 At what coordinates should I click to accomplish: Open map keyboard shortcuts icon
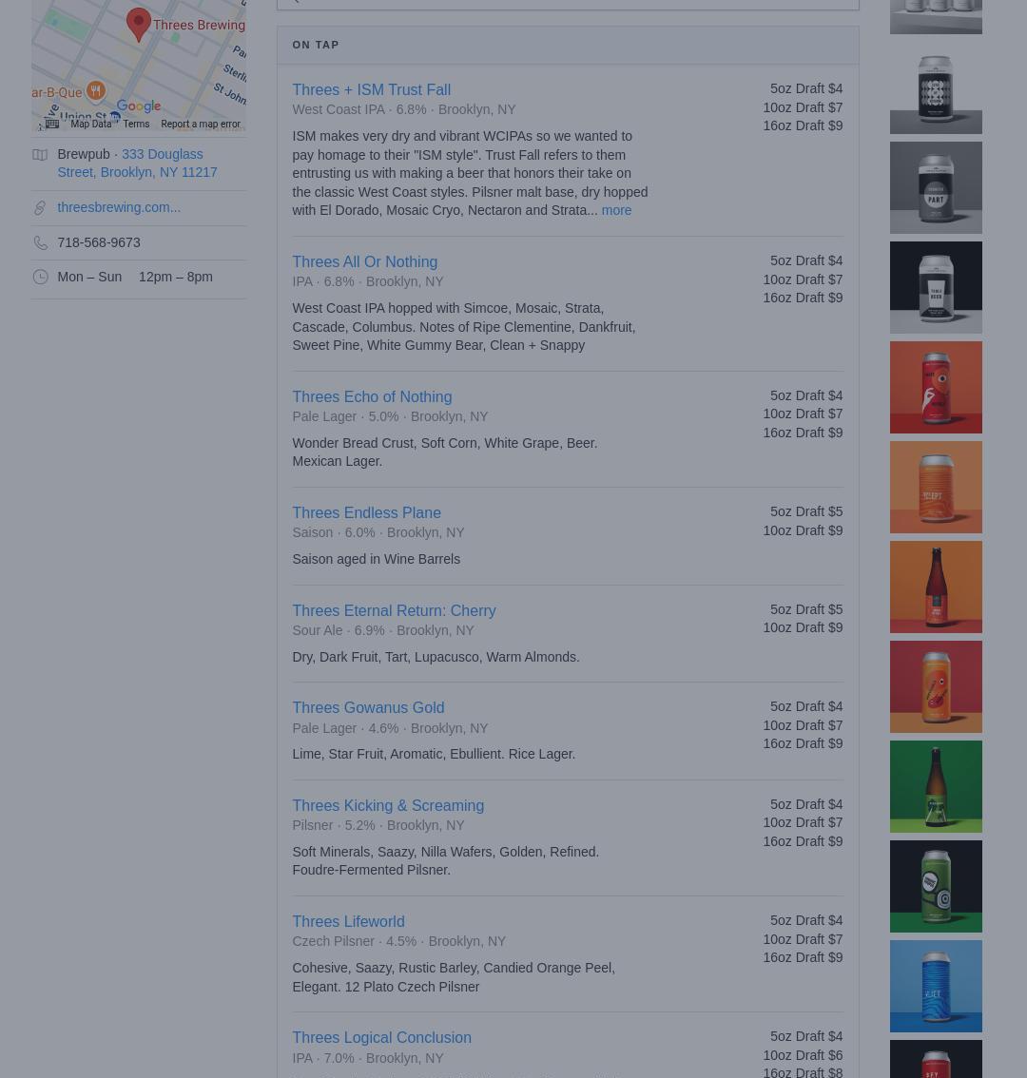tap(51, 124)
